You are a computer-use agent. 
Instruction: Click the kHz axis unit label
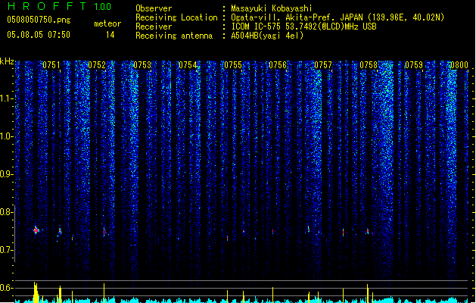(x=7, y=61)
